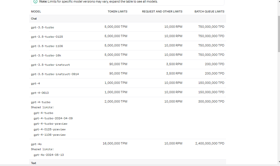Select the MODEL column header

(x=36, y=12)
